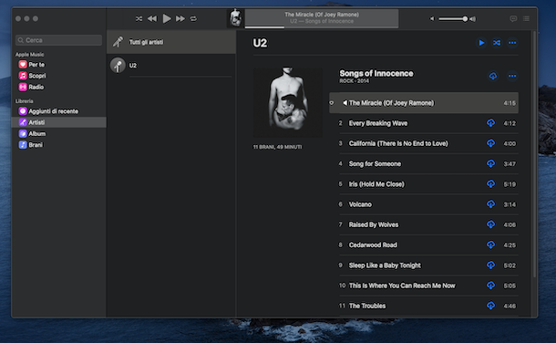Click the love heart icon beside The Miracle
556x343 pixels.
pos(332,103)
